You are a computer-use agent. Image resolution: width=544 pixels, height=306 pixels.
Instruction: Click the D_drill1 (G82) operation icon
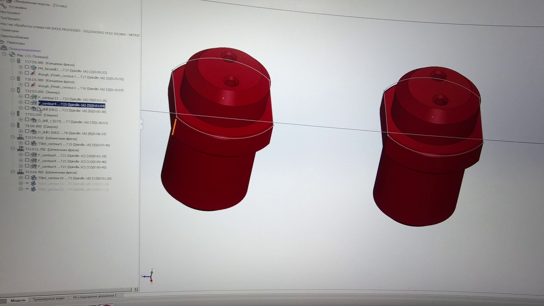(33, 132)
